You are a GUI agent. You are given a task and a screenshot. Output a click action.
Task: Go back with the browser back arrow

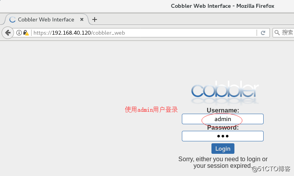[8, 33]
